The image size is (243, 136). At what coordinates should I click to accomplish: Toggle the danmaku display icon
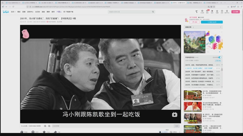tap(45, 126)
